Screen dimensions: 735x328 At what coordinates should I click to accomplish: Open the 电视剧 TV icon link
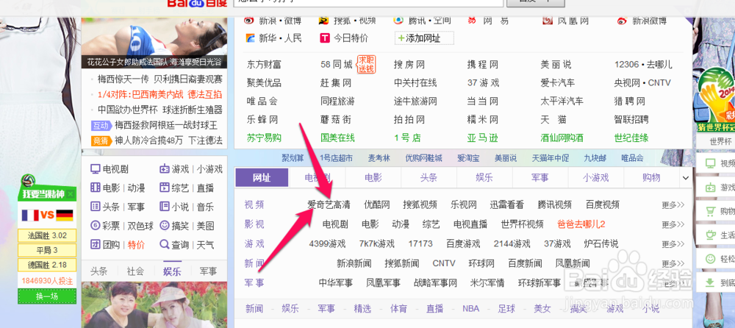(95, 169)
